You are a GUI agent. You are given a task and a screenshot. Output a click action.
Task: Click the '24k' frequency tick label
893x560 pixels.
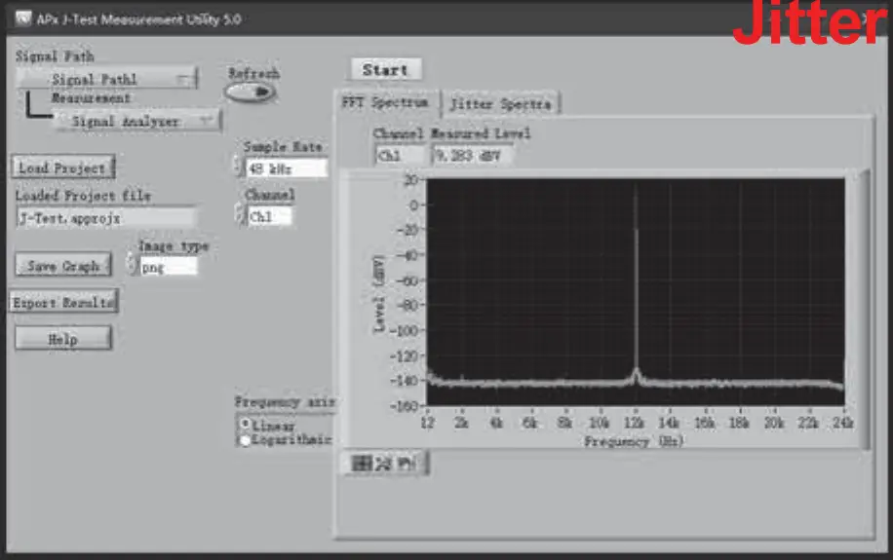point(842,423)
